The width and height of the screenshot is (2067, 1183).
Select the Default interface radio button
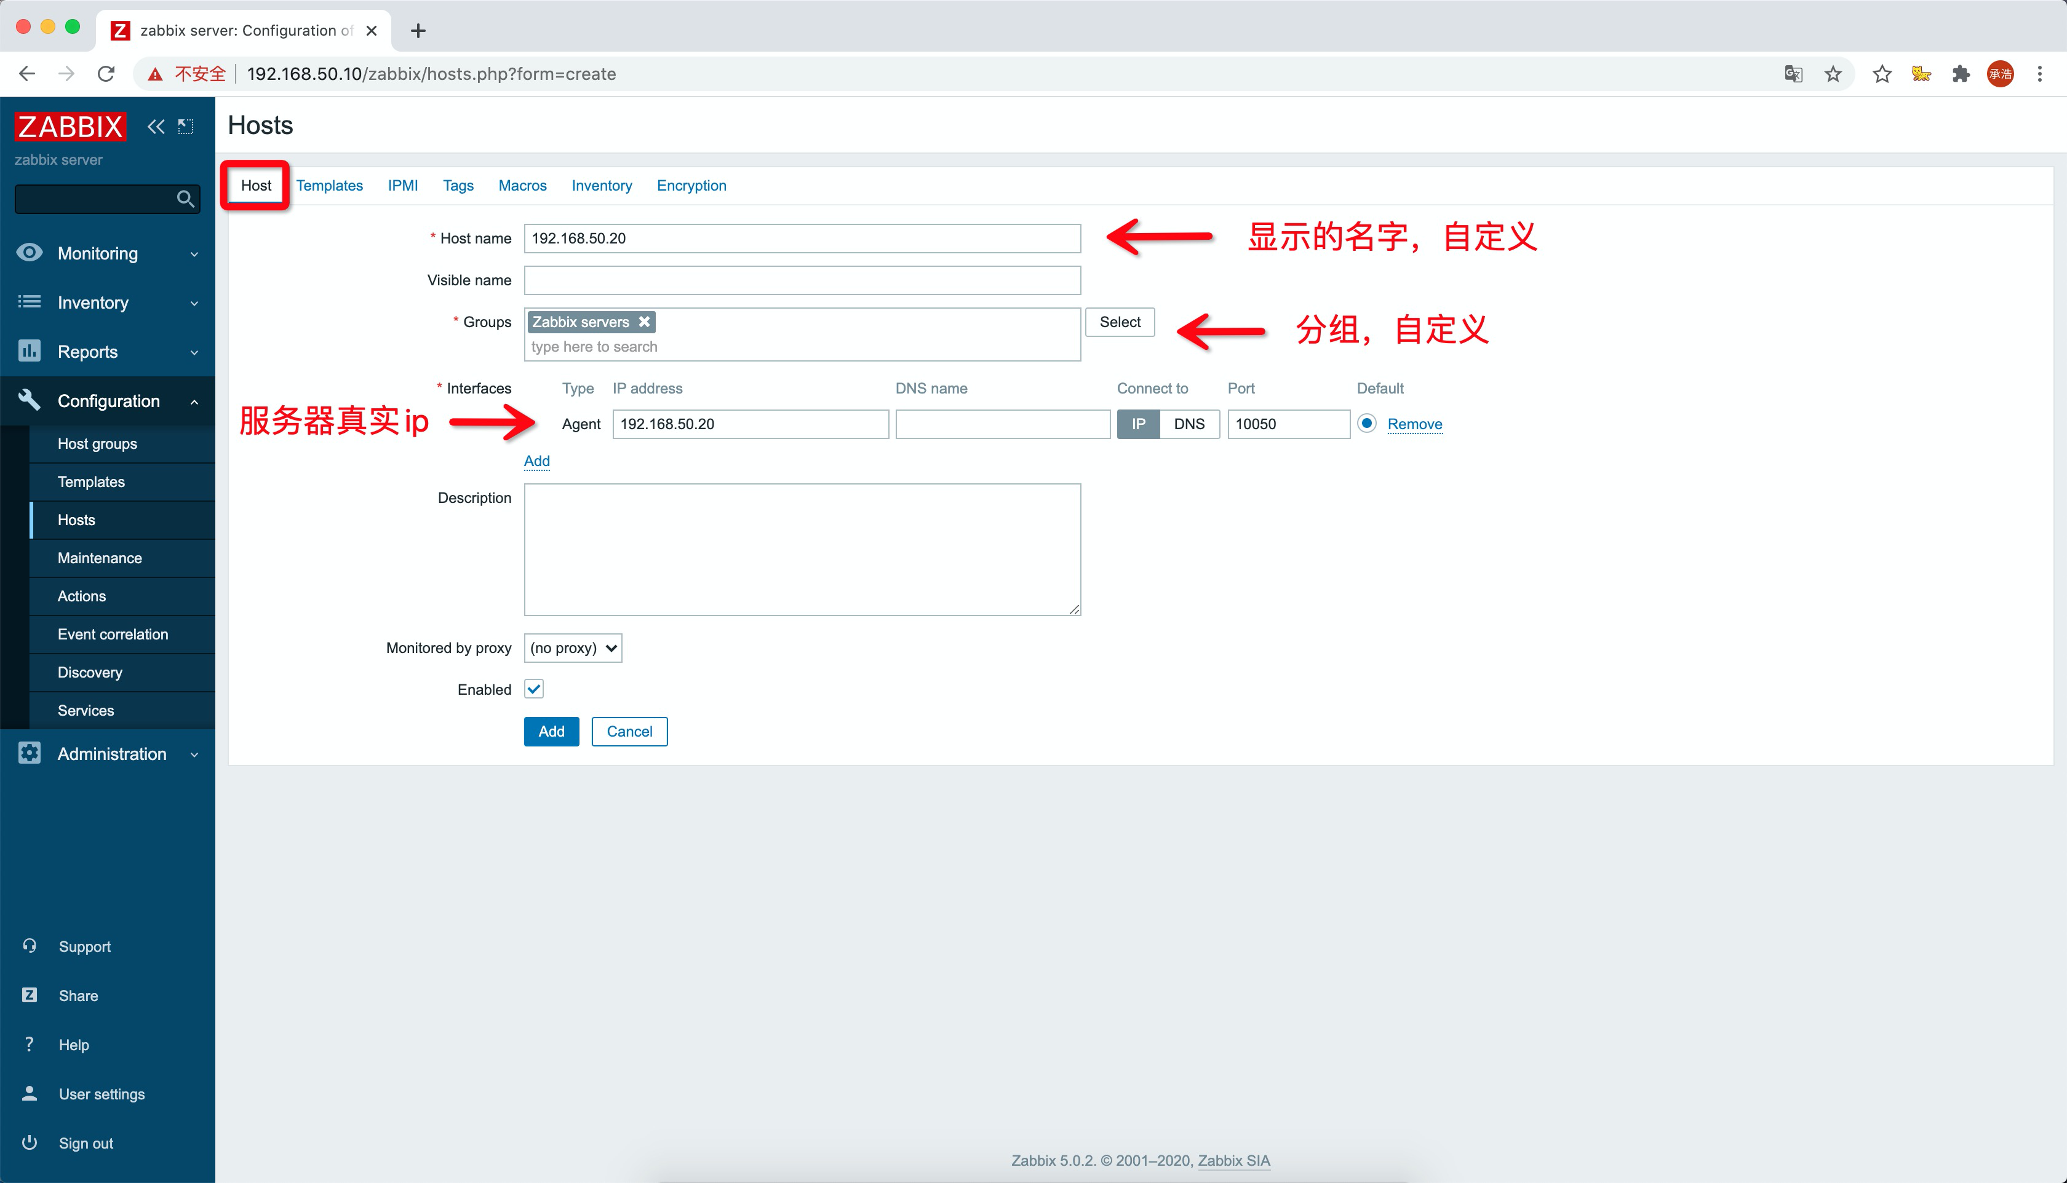[x=1366, y=423]
